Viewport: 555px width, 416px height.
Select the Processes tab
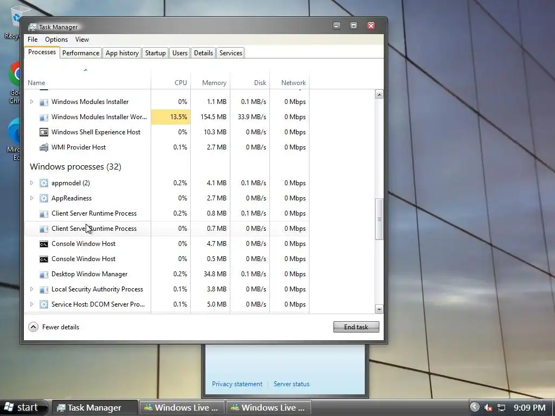tap(42, 53)
